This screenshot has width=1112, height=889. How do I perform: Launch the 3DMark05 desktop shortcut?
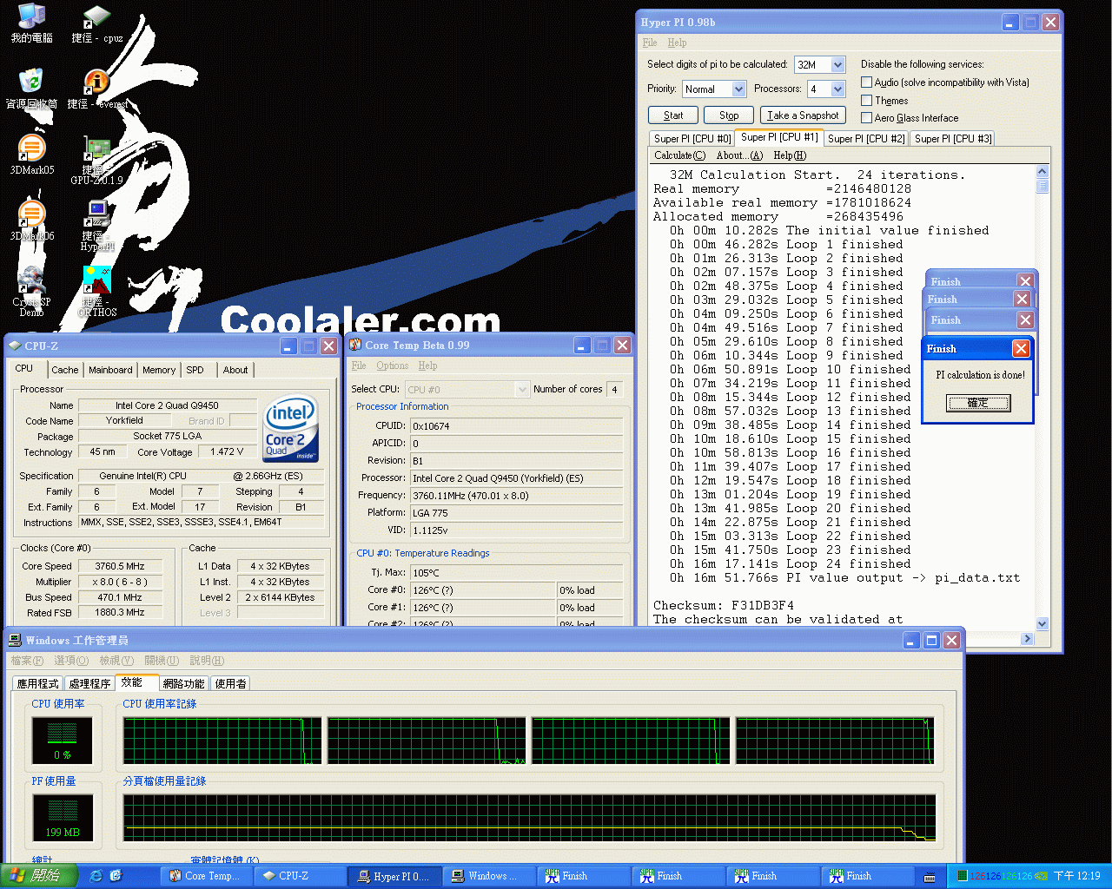(32, 155)
